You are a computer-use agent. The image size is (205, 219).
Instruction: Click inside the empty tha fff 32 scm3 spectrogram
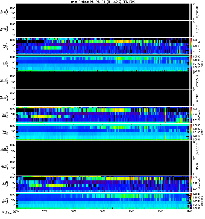[103, 29]
